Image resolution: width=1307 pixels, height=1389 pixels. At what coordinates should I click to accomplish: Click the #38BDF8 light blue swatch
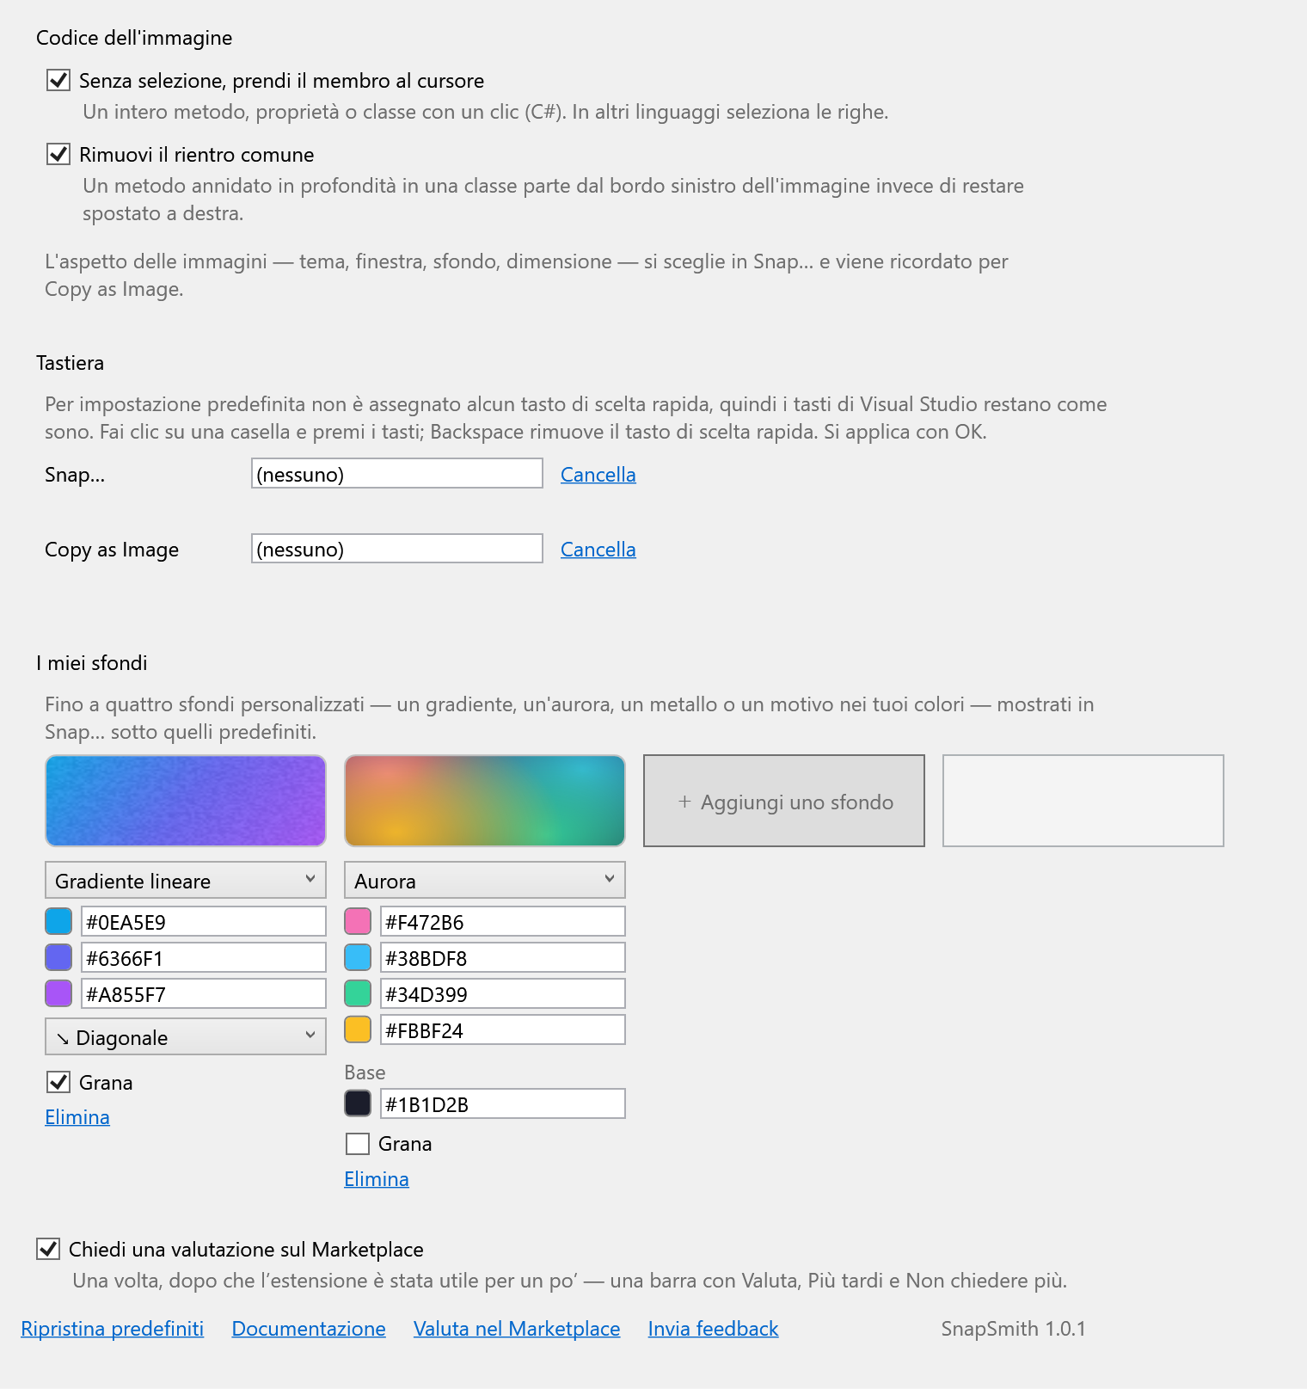pos(358,958)
